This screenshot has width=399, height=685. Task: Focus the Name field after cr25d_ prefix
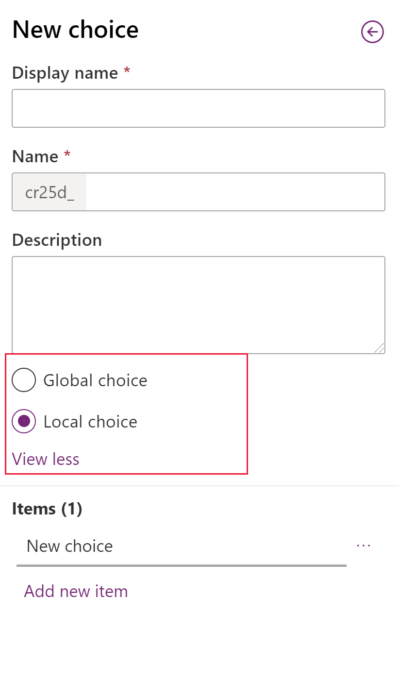tap(235, 192)
